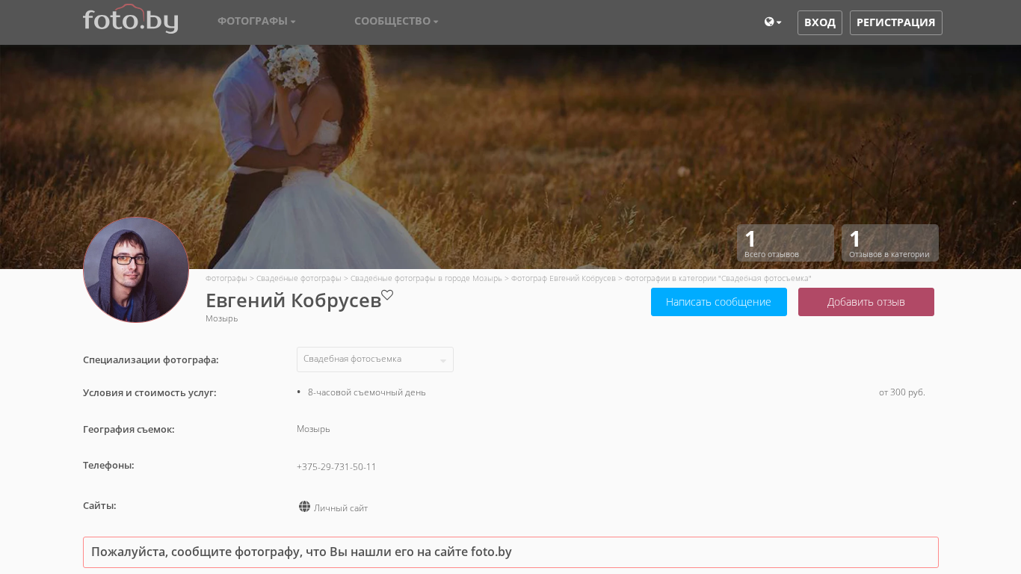This screenshot has height=574, width=1021.
Task: Click the photographer's round avatar photo
Action: (x=136, y=270)
